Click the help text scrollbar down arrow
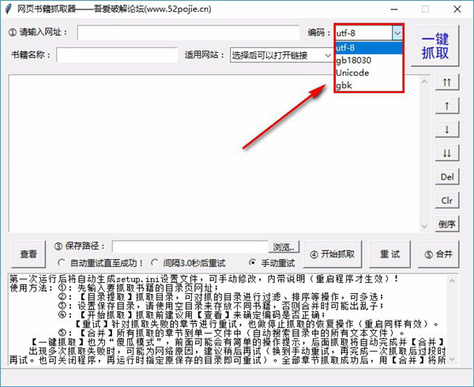 point(452,359)
